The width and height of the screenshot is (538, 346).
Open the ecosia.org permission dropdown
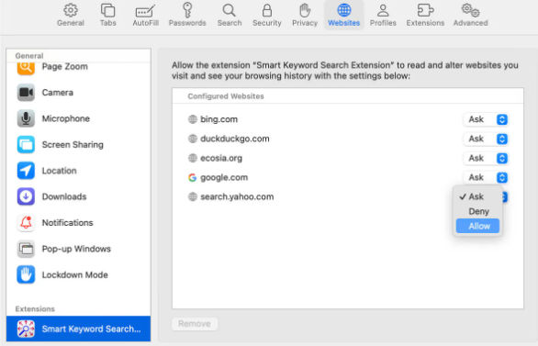486,158
